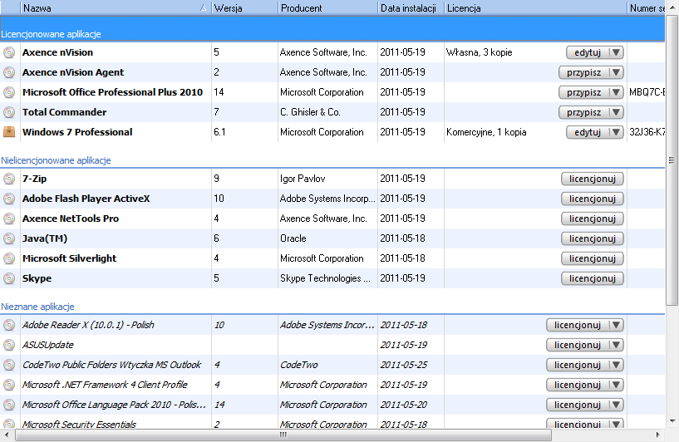
Task: Click the disc icon beside Microsoft Office Language Pack 2010
Action: click(x=9, y=405)
